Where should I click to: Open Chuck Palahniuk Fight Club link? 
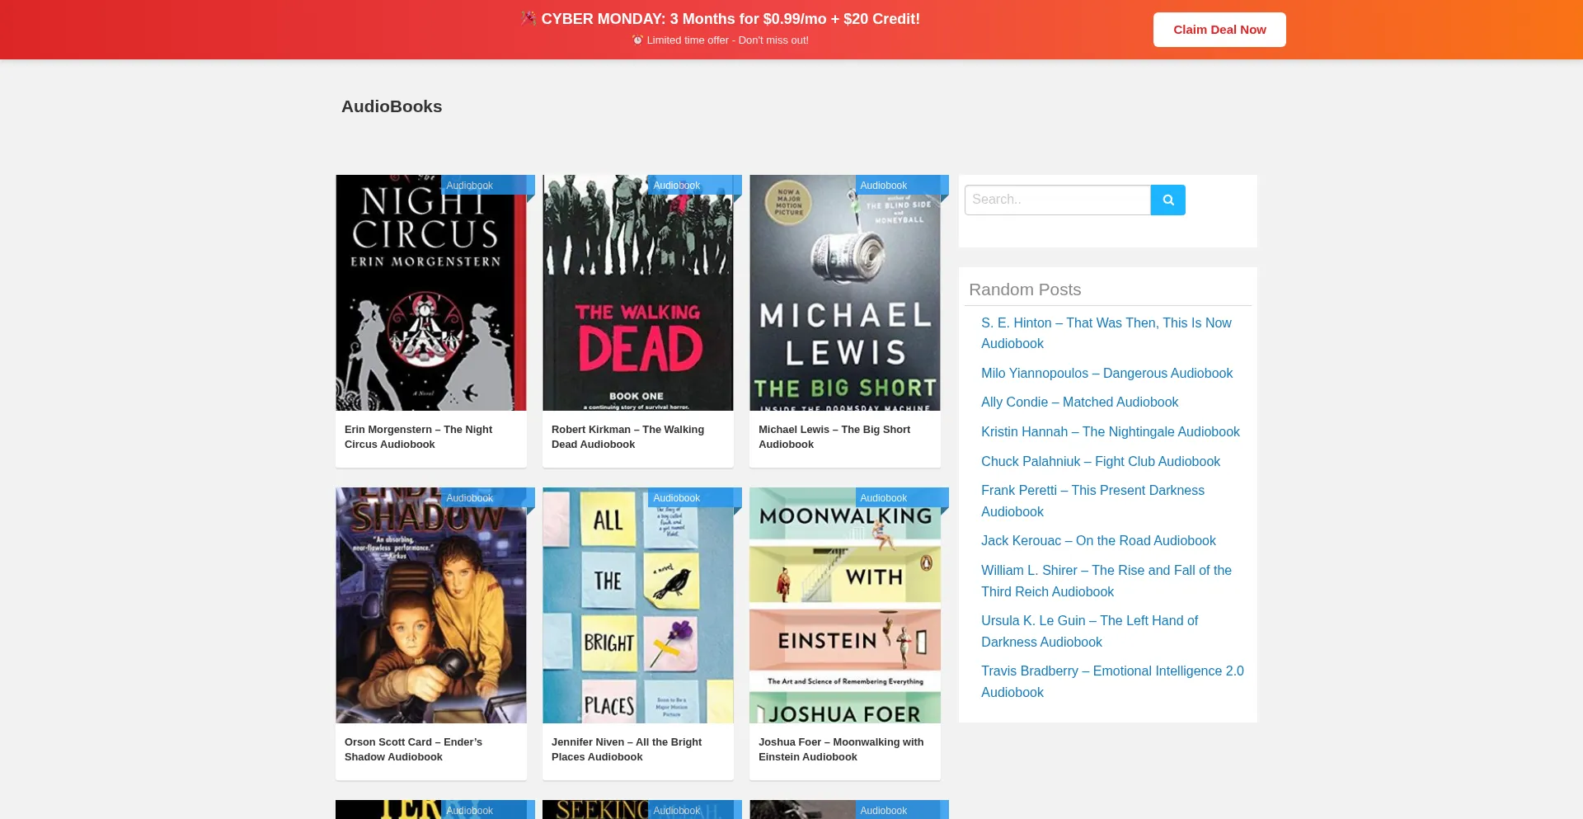(x=1100, y=462)
